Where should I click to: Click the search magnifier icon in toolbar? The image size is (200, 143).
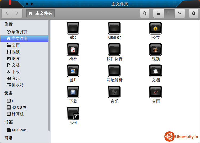pyautogui.click(x=144, y=13)
